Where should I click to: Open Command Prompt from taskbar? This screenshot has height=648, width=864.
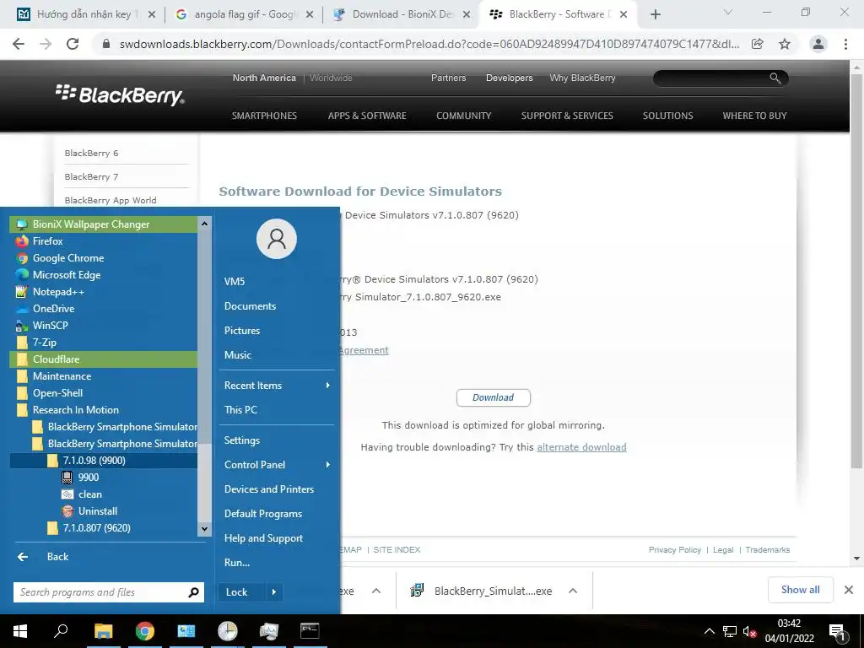(310, 631)
